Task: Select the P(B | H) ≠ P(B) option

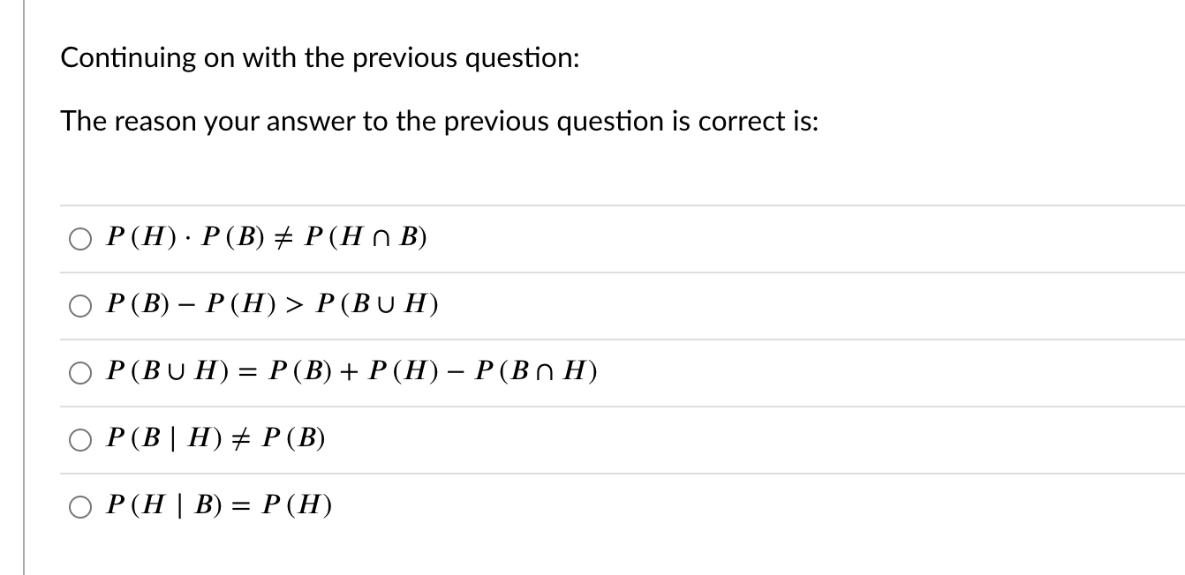Action: [x=80, y=439]
